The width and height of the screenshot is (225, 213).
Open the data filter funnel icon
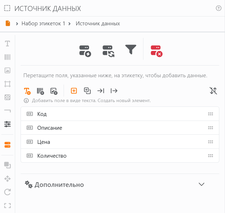click(131, 49)
